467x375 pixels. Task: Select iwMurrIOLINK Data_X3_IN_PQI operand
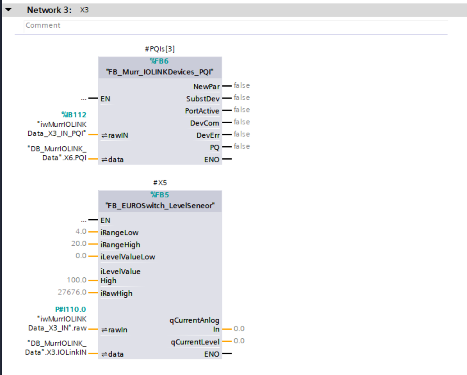click(x=57, y=129)
